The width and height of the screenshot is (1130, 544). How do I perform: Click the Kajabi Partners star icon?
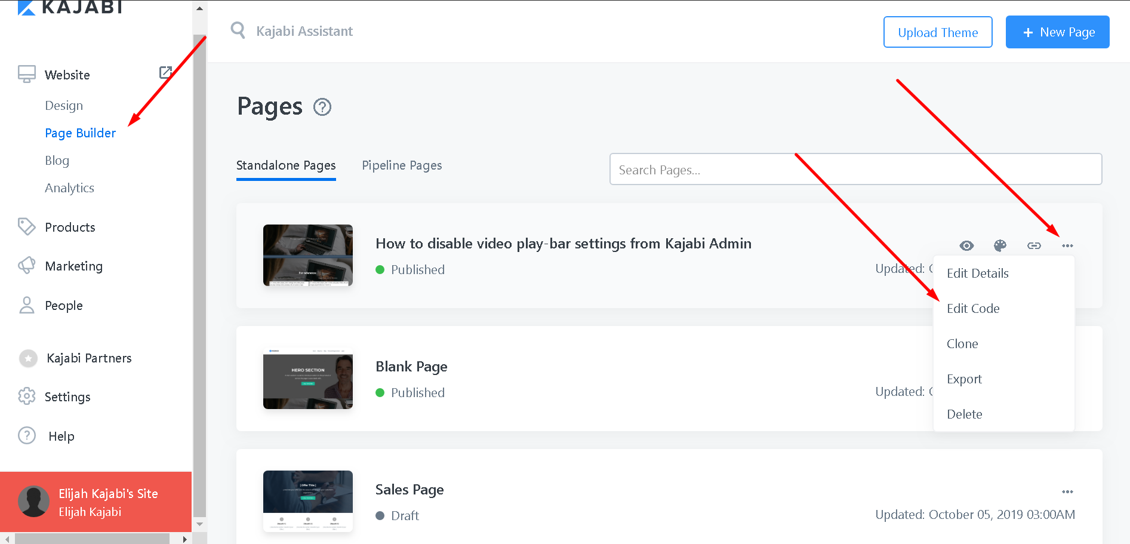pos(28,358)
